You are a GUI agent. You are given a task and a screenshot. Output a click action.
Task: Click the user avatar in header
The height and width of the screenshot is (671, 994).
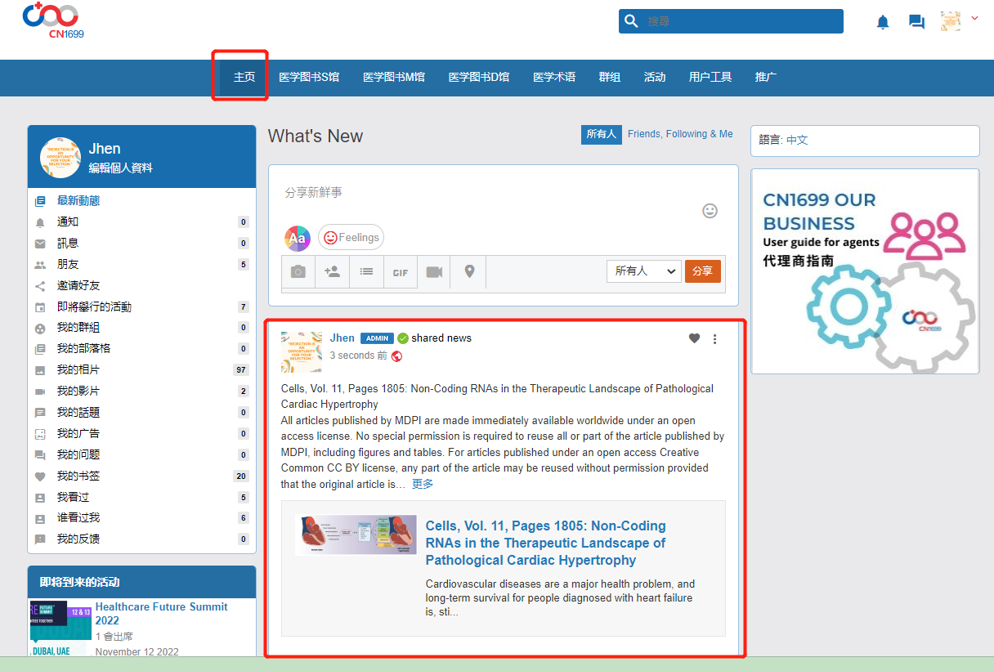point(951,21)
